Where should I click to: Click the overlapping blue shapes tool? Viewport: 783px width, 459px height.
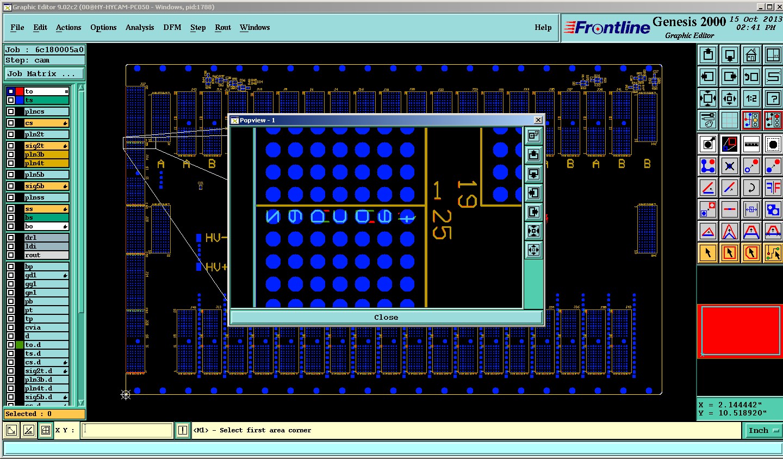(773, 209)
